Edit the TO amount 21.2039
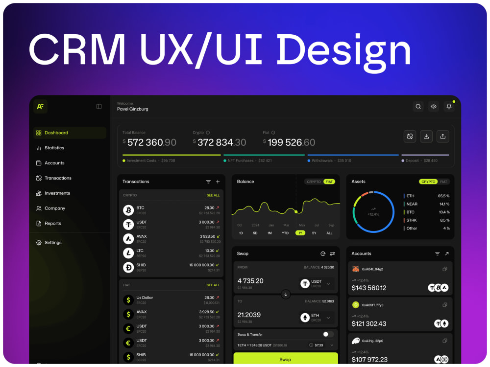Image resolution: width=490 pixels, height=367 pixels. click(x=249, y=315)
